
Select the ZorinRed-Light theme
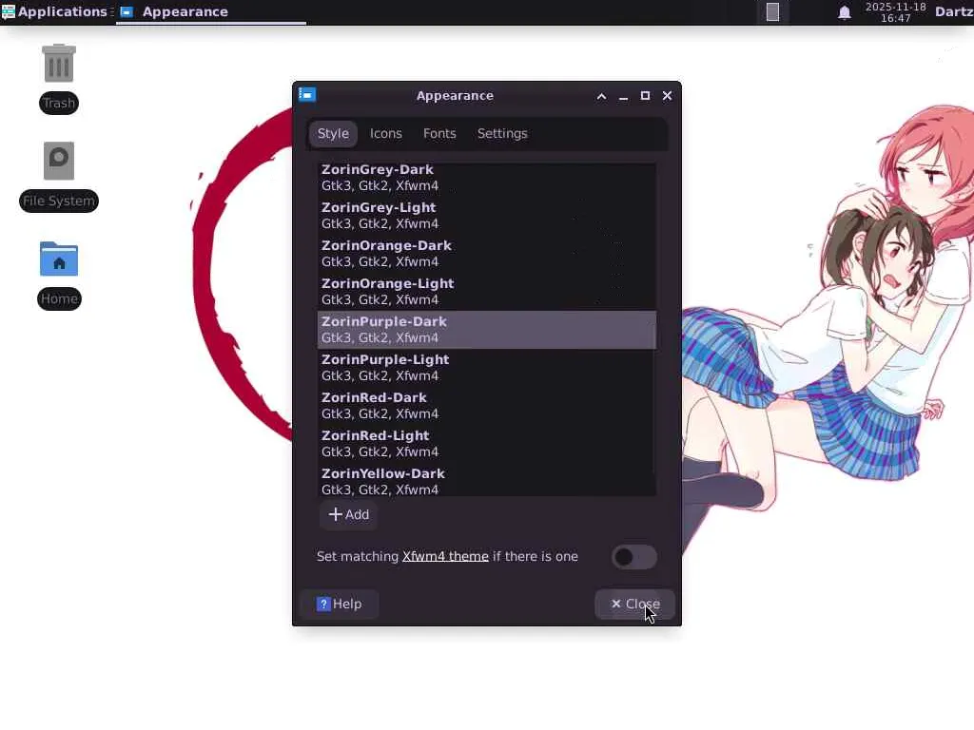tap(486, 443)
